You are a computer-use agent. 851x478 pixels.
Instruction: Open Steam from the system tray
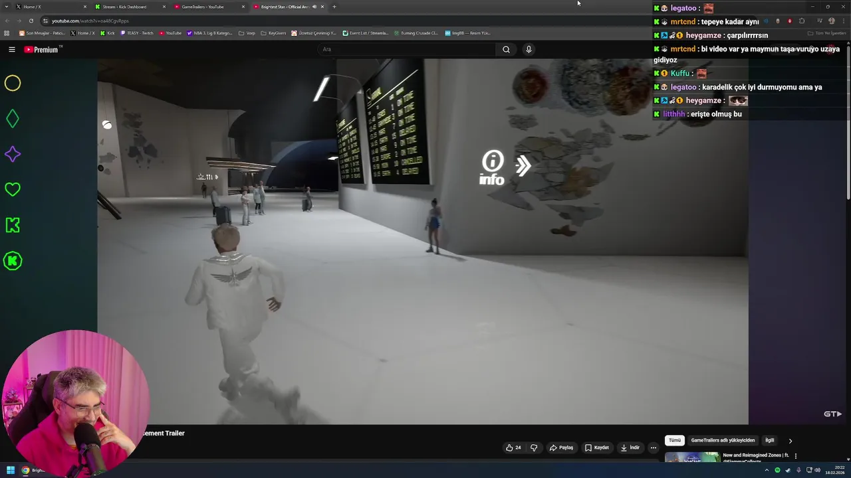click(788, 470)
